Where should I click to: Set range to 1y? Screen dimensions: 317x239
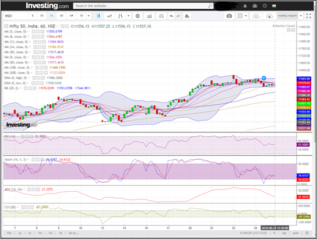(x=30, y=233)
